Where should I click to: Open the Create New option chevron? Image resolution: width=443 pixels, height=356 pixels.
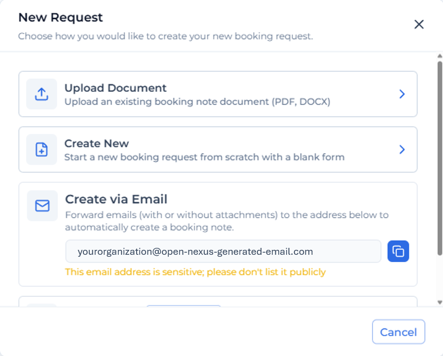click(402, 149)
